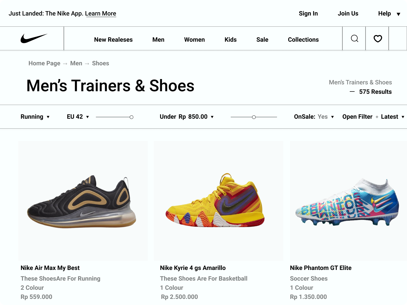The image size is (407, 305).
Task: Open the Collections menu item
Action: click(303, 40)
